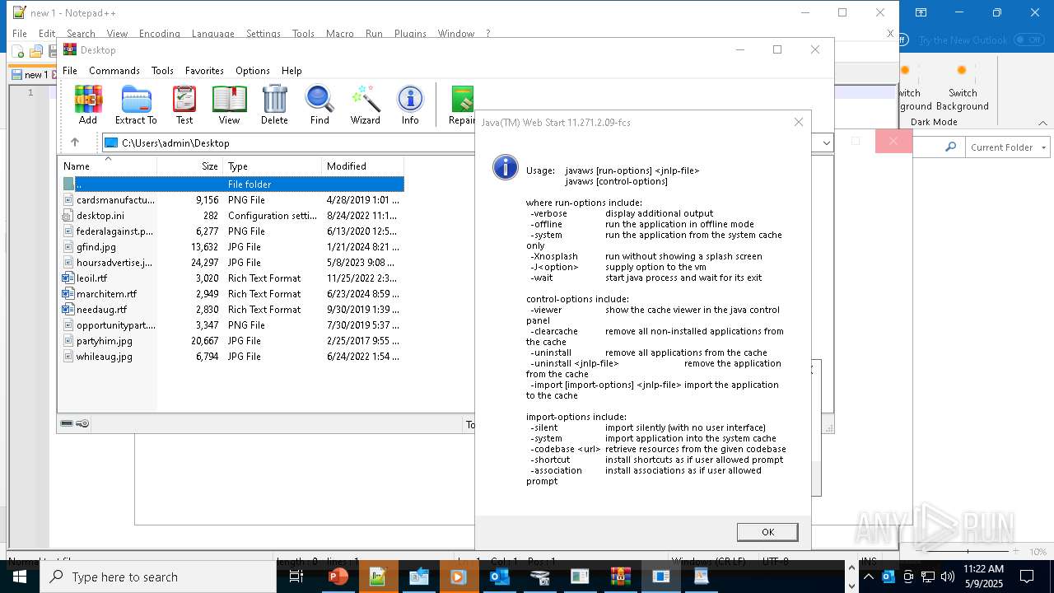
Task: Open the Find magnifier tool
Action: pyautogui.click(x=319, y=105)
